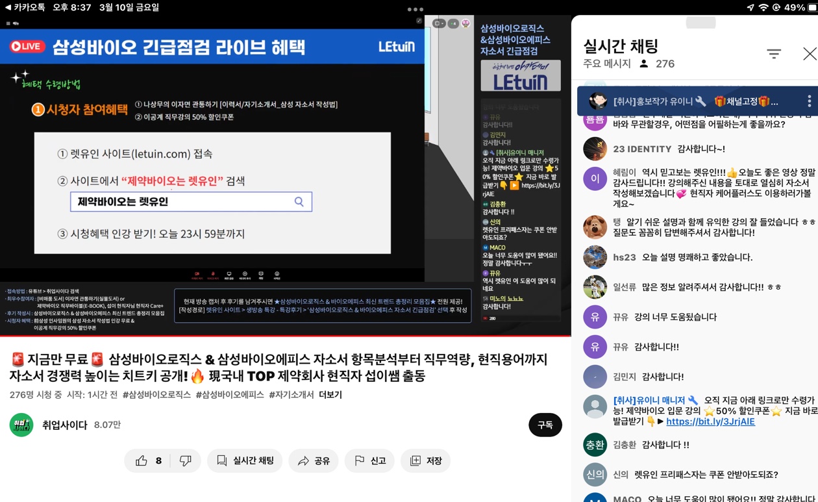
Task: Tap the back arrow to KakaoTalk
Action: point(7,8)
